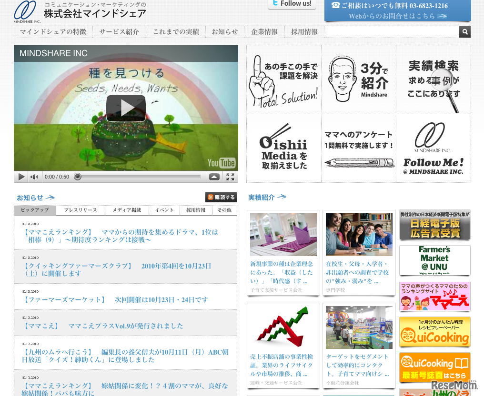The image size is (484, 396).
Task: Open case study with students photo
Action: click(x=359, y=234)
